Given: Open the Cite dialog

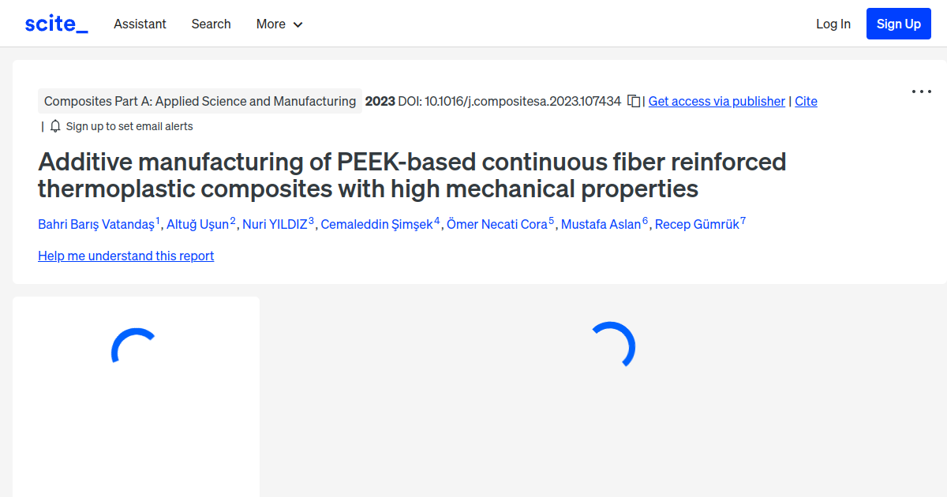Looking at the screenshot, I should (x=806, y=101).
